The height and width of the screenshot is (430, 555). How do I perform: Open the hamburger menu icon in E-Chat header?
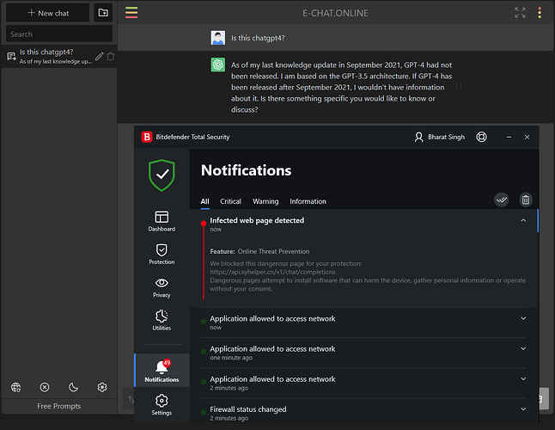pos(131,13)
